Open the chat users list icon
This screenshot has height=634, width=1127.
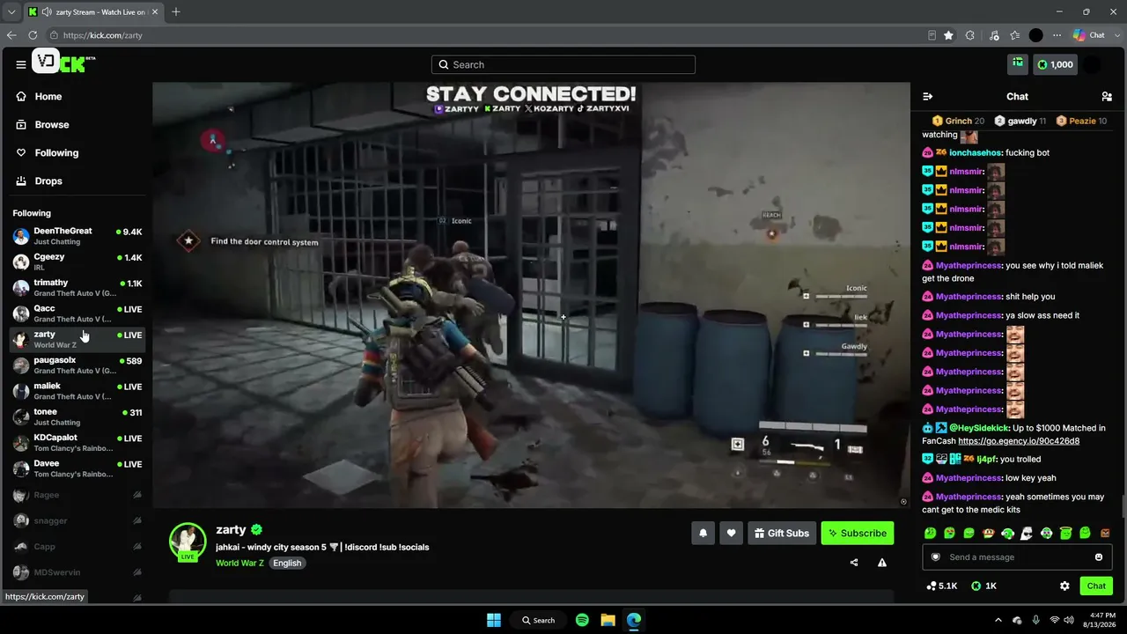point(1107,97)
